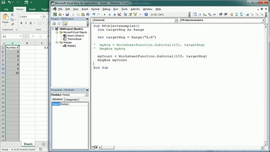Viewport: 270px width, 152px height.
Task: Click Toggle Folders icon in Project panel
Action: coord(65,24)
